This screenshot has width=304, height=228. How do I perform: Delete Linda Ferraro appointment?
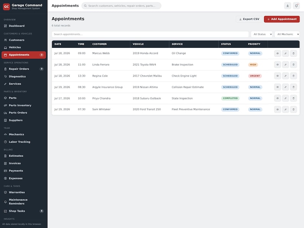(293, 65)
